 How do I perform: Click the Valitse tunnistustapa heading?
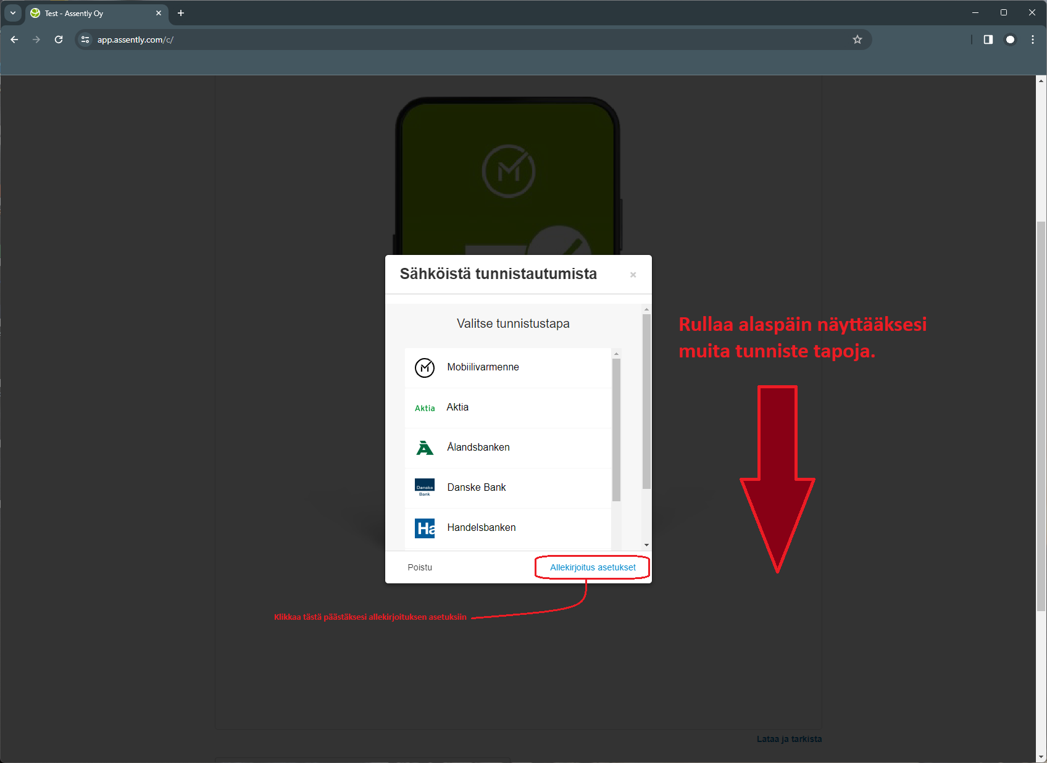[x=513, y=323]
